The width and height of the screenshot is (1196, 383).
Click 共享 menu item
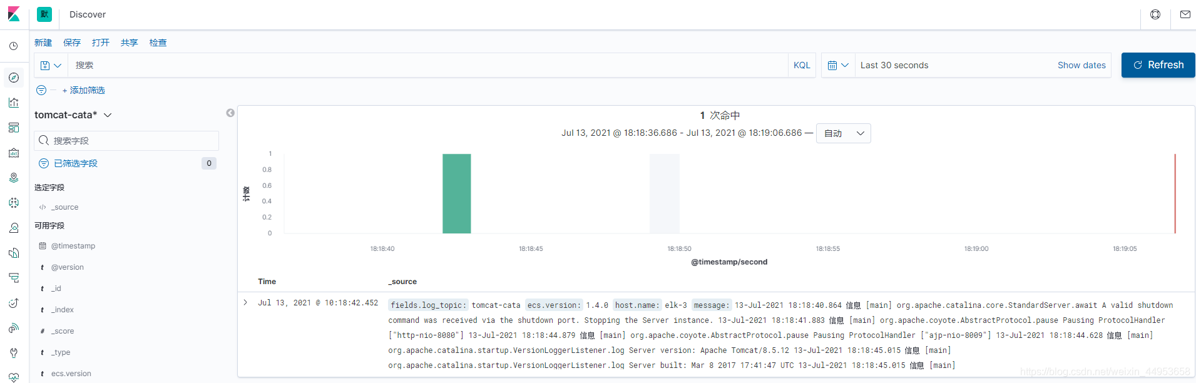pos(130,43)
